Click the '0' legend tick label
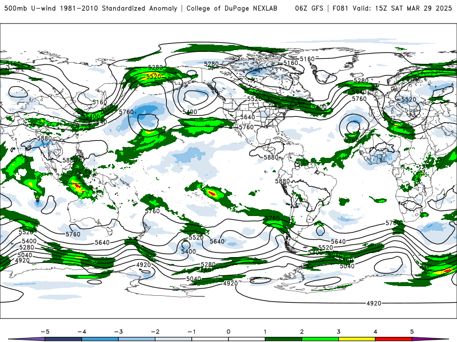This screenshot has width=457, height=342. click(228, 332)
